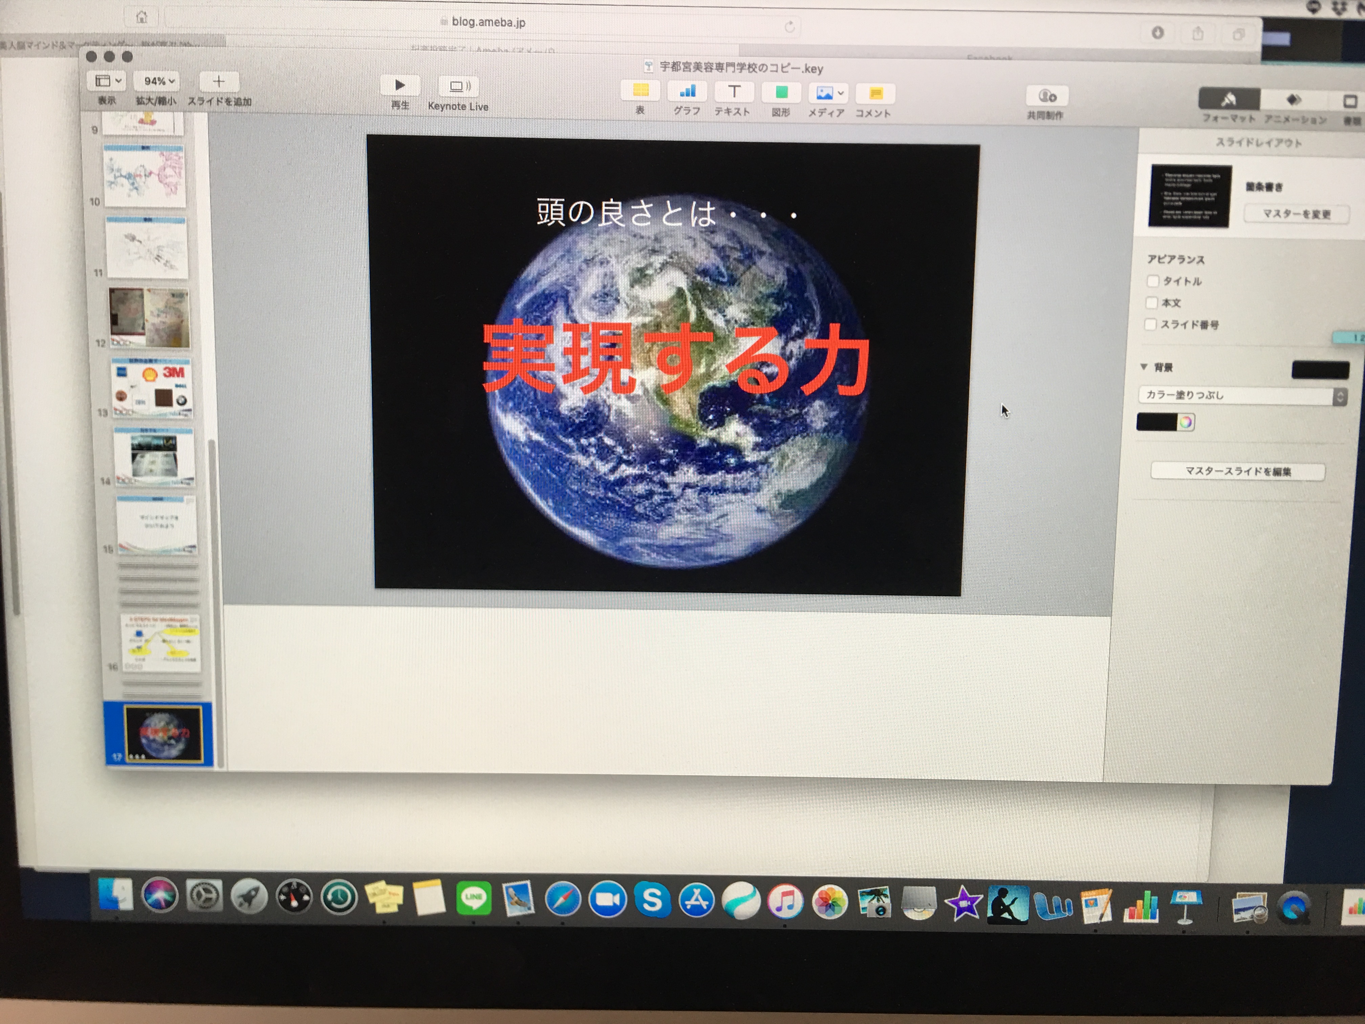This screenshot has height=1024, width=1365.
Task: Open Siri from the Dock
Action: 160,895
